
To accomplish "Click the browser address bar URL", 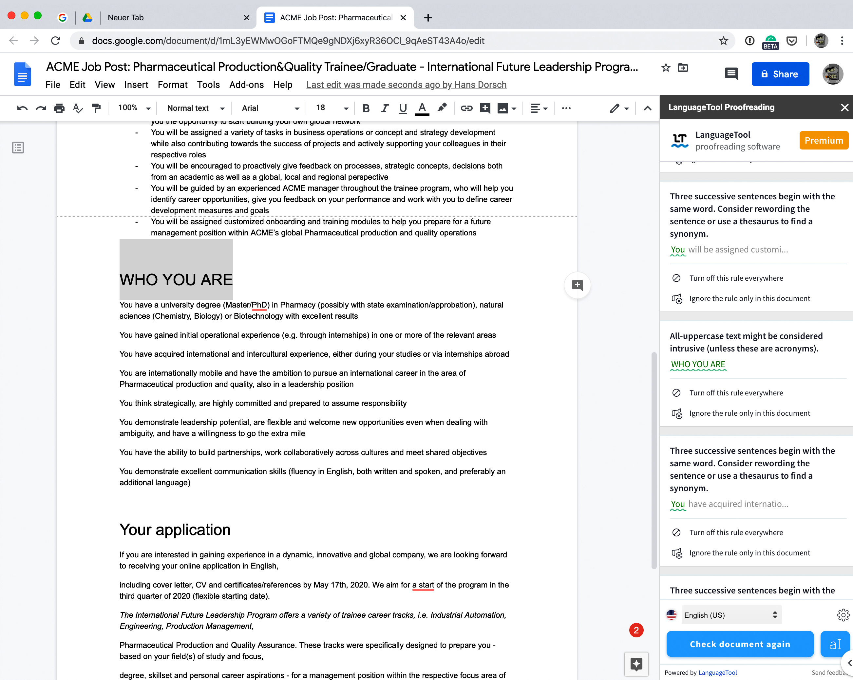I will 288,41.
